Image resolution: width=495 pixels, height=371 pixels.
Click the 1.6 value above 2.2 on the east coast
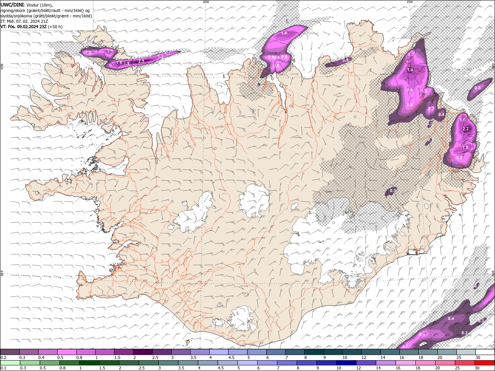pos(463,120)
